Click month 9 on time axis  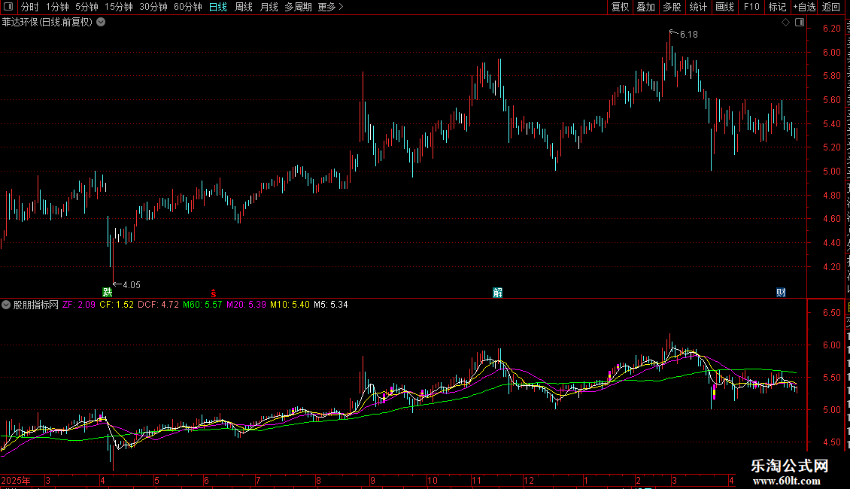coord(372,480)
